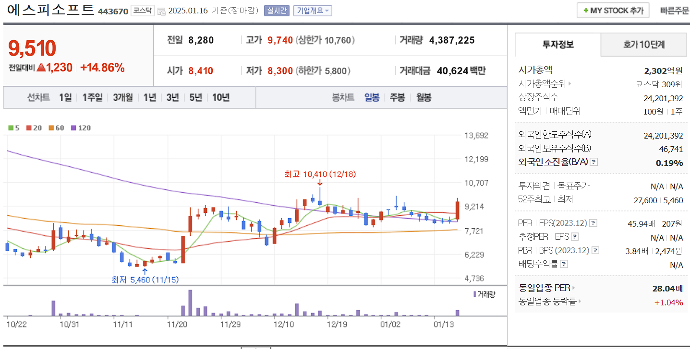Select the green 5-day moving average legend

[x=11, y=128]
